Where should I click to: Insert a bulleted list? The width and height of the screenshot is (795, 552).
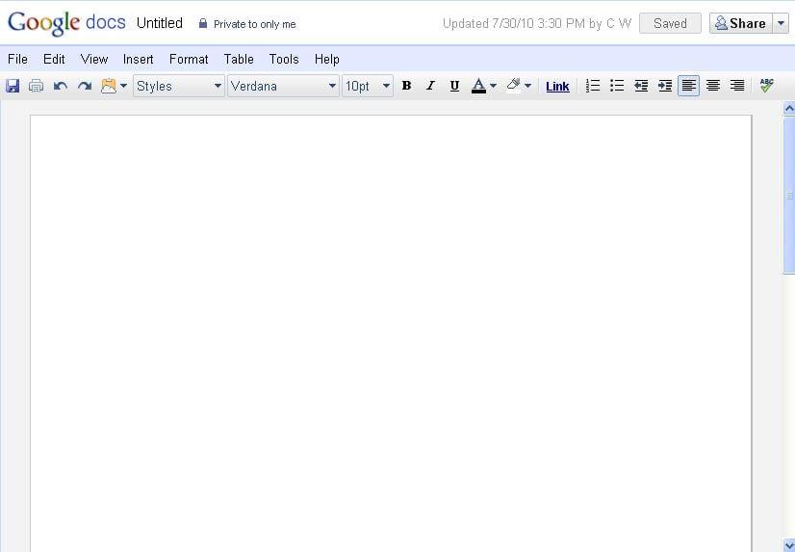click(x=617, y=86)
